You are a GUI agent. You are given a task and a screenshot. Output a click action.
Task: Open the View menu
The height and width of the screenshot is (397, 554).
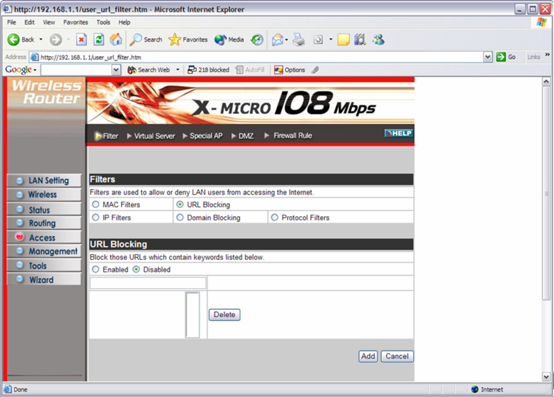click(x=49, y=22)
